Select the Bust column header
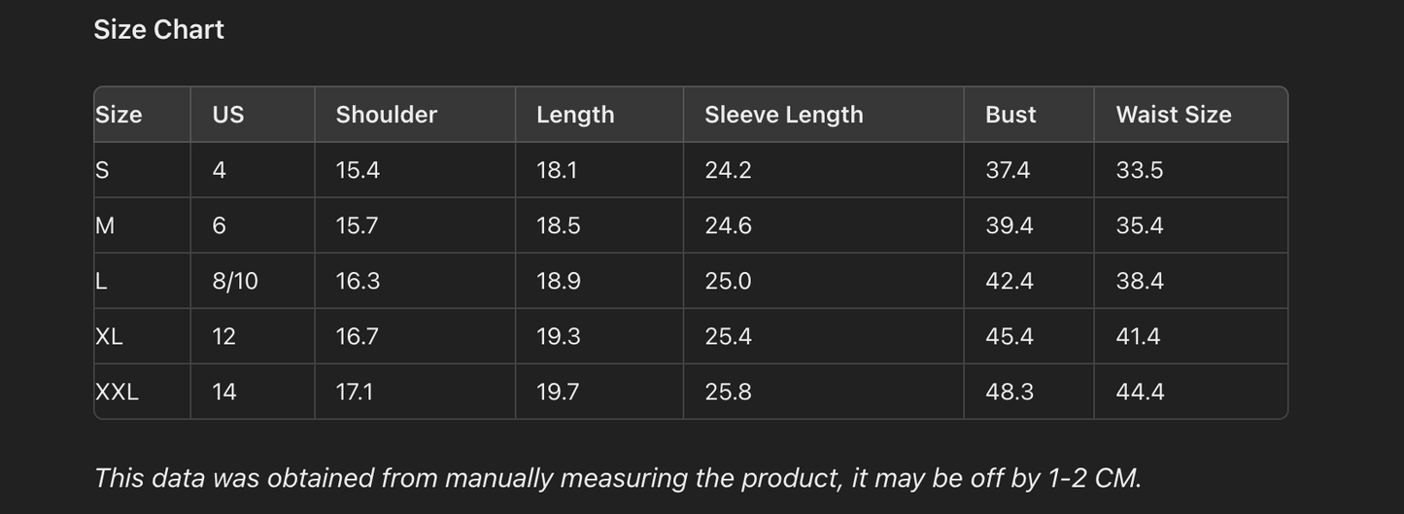1404x514 pixels. pos(1010,115)
